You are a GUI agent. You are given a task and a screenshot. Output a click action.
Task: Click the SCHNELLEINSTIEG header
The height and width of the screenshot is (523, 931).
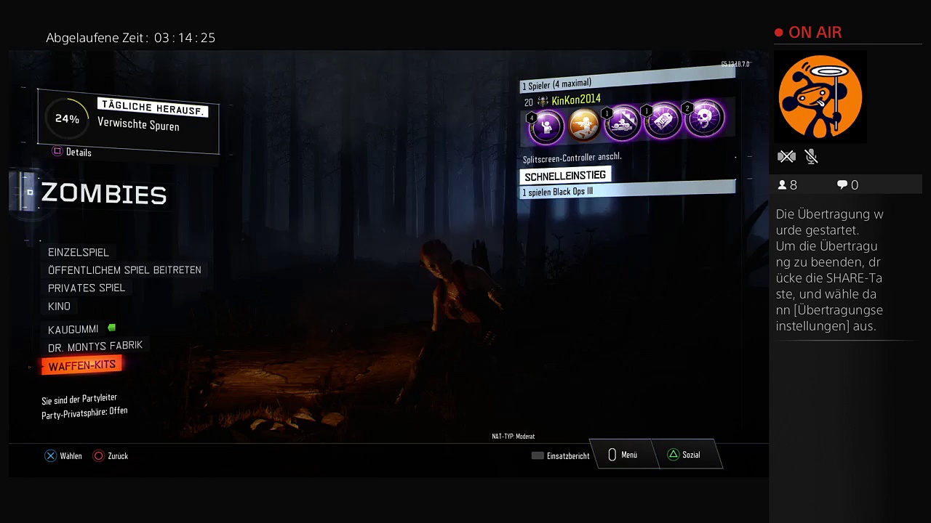coord(565,176)
